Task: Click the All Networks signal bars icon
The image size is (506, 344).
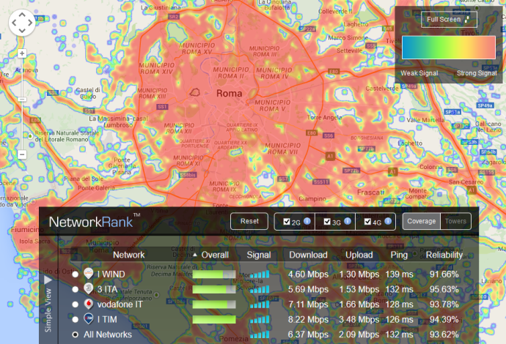Action: click(260, 334)
